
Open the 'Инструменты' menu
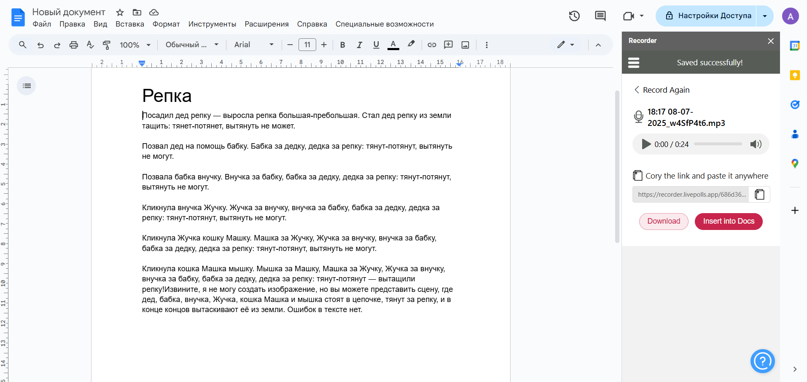(x=212, y=24)
